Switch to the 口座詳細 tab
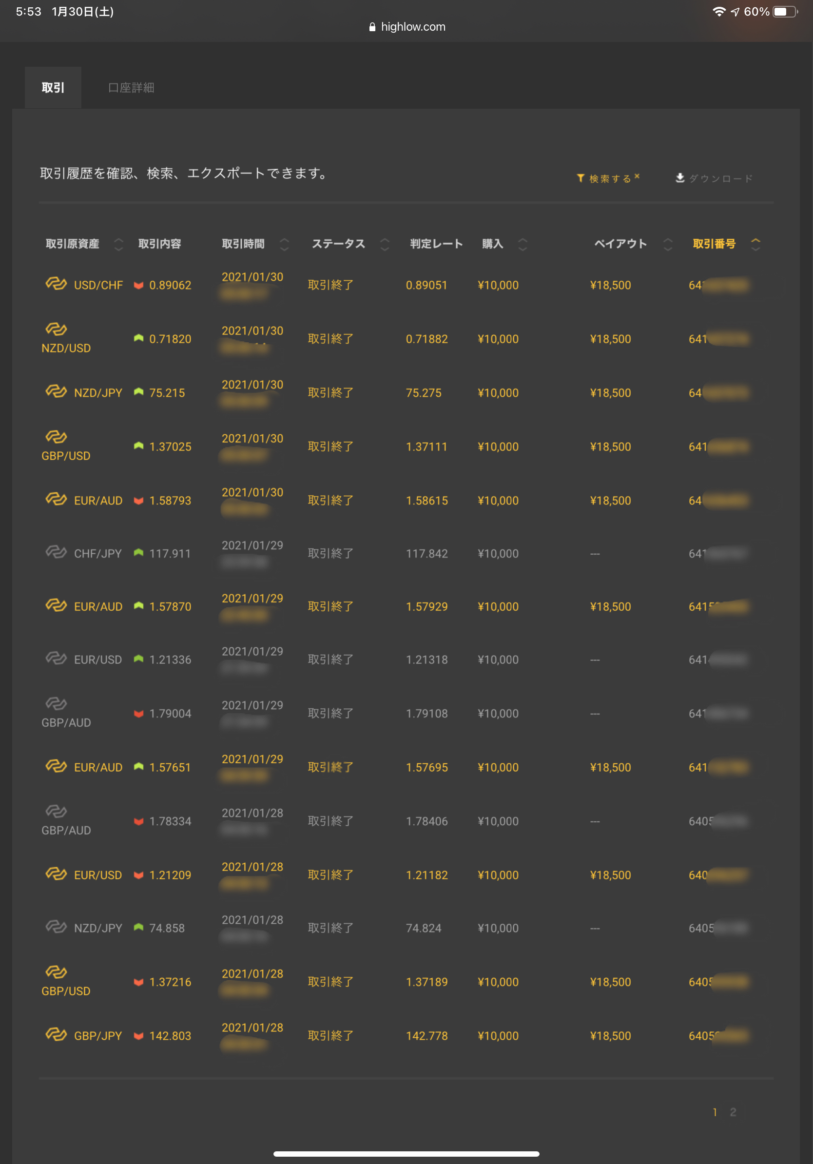This screenshot has height=1164, width=813. click(x=131, y=88)
